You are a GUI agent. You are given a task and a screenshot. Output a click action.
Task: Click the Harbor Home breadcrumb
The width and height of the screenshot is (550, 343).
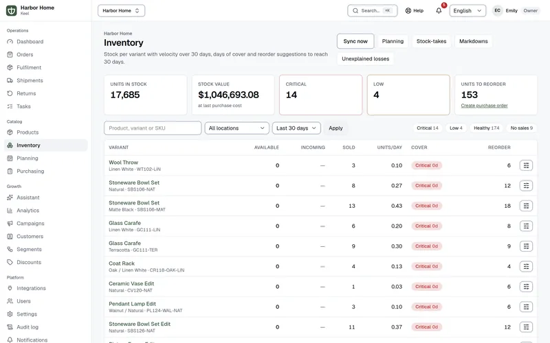[118, 34]
